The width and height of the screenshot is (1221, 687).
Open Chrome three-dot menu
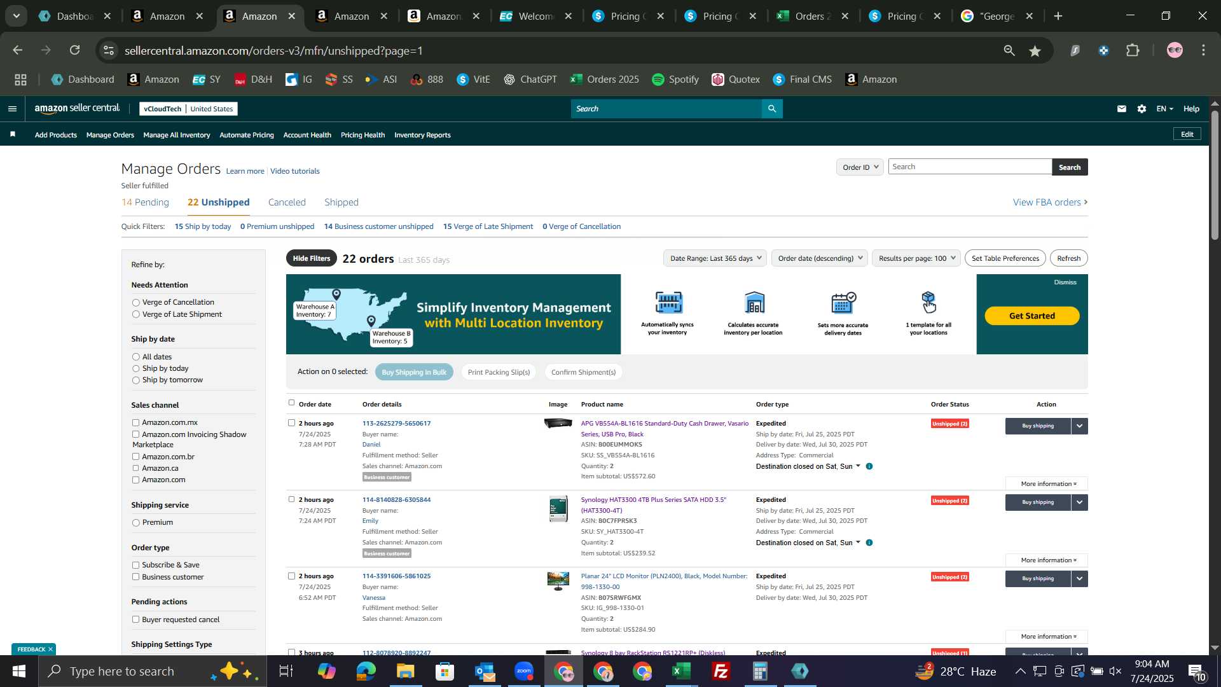(1204, 50)
